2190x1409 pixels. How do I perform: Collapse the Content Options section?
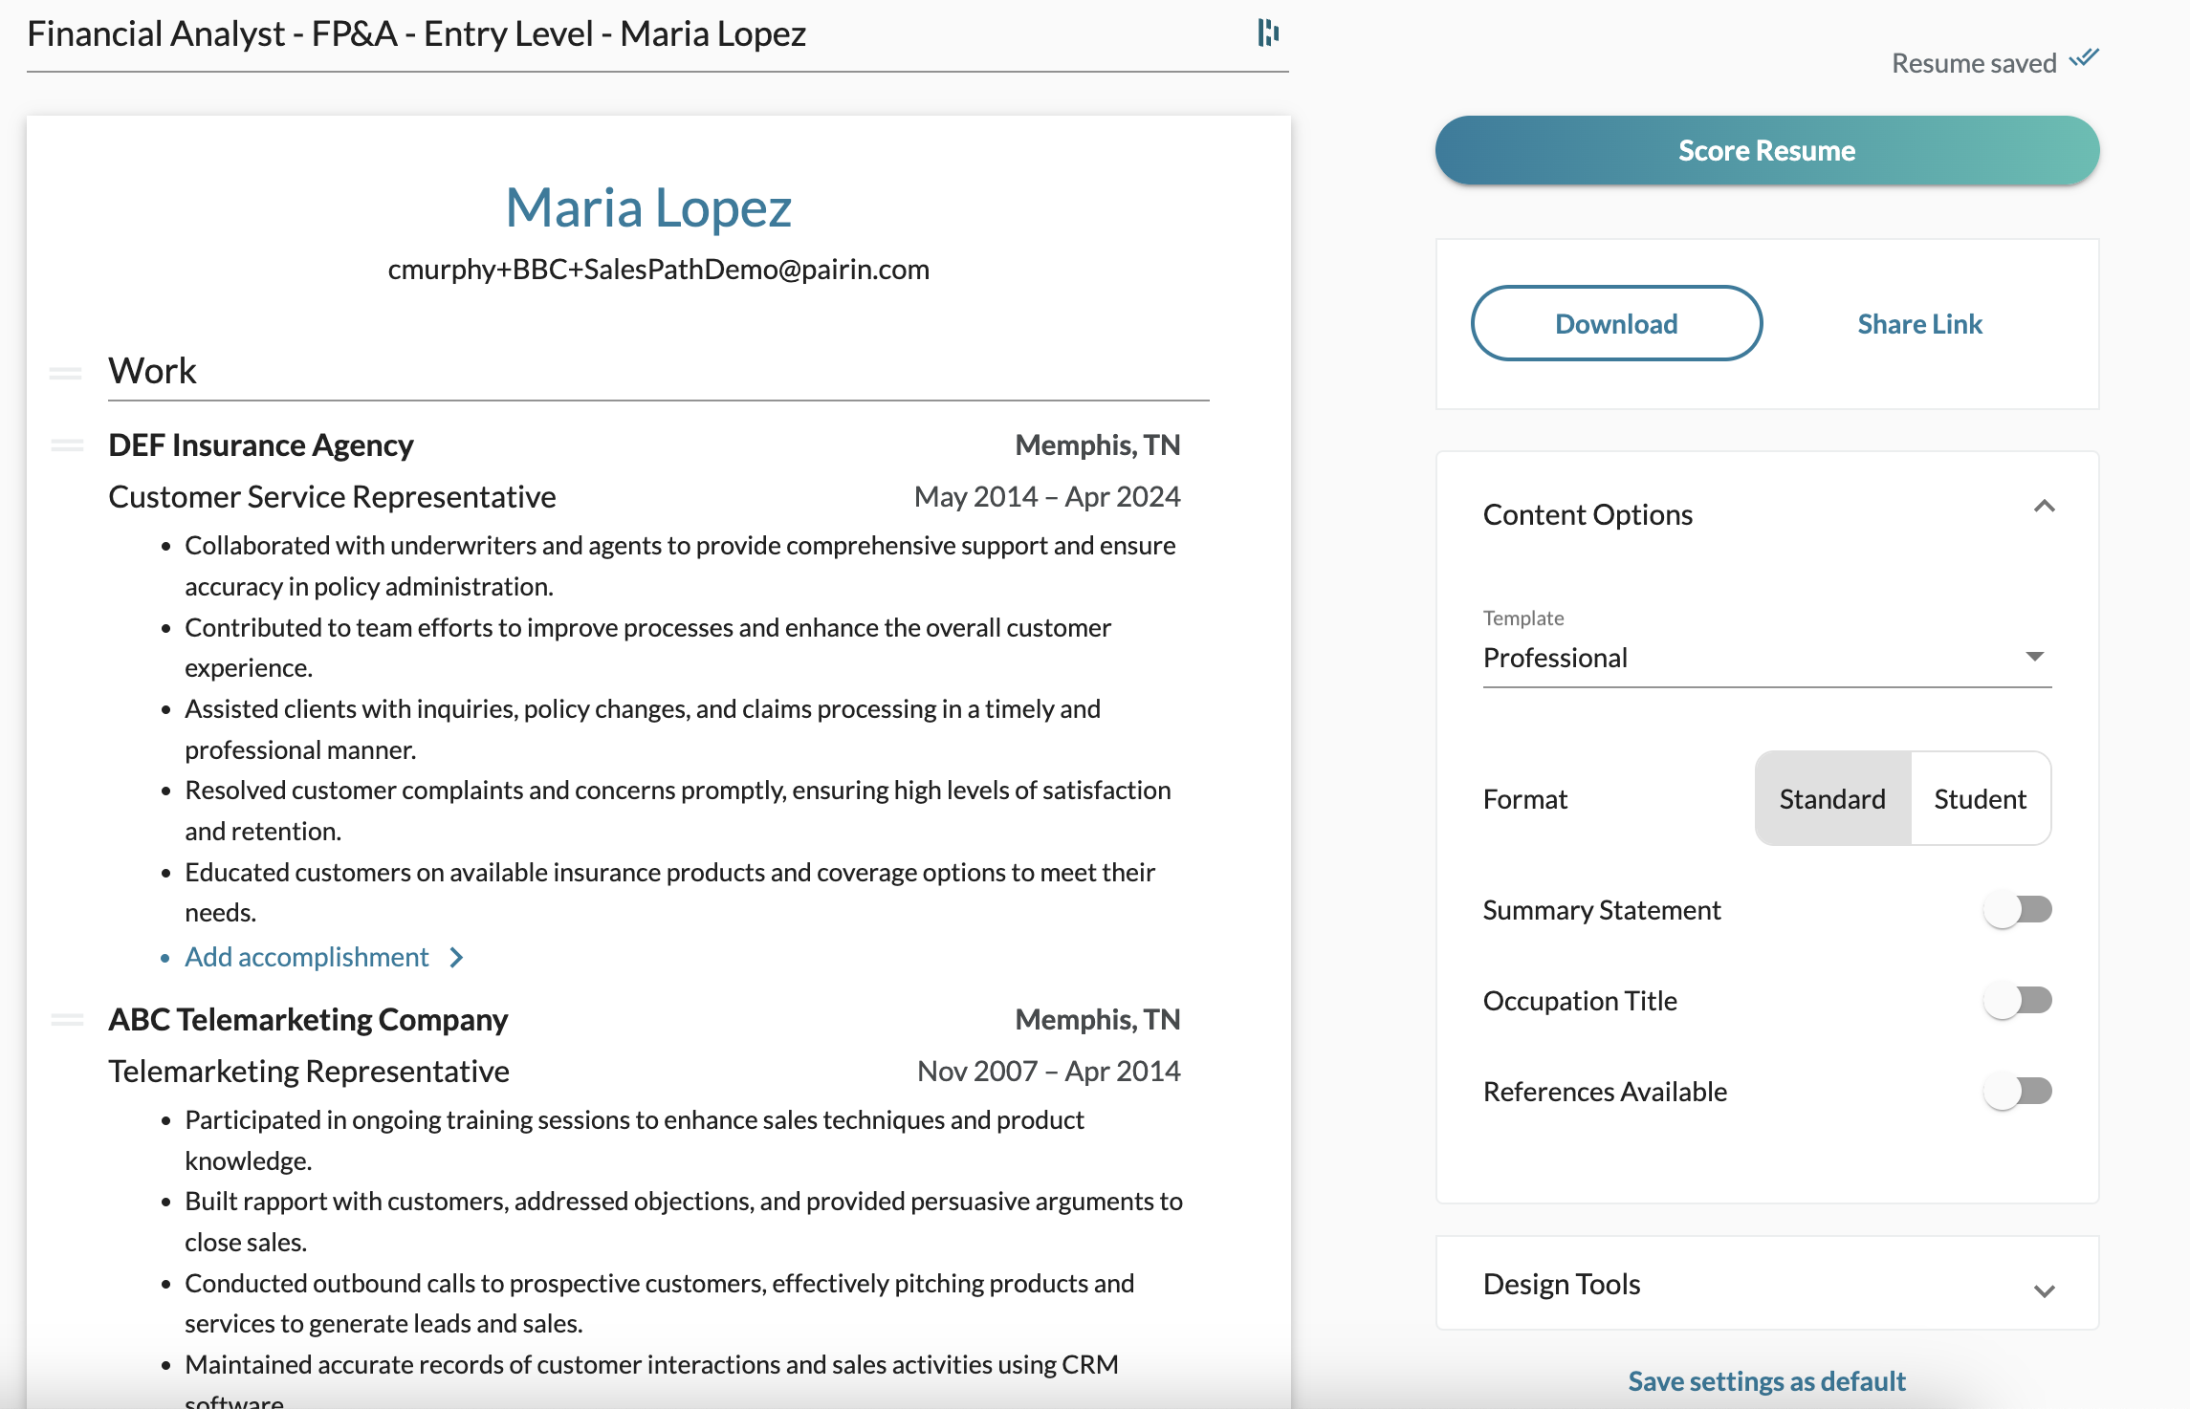[x=2044, y=507]
